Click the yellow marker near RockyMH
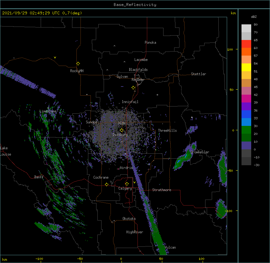Screen dimensions: 270x263 click(78, 63)
